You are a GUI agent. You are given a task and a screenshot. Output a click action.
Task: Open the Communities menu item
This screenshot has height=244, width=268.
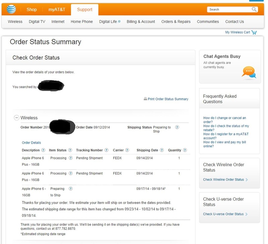pyautogui.click(x=208, y=21)
